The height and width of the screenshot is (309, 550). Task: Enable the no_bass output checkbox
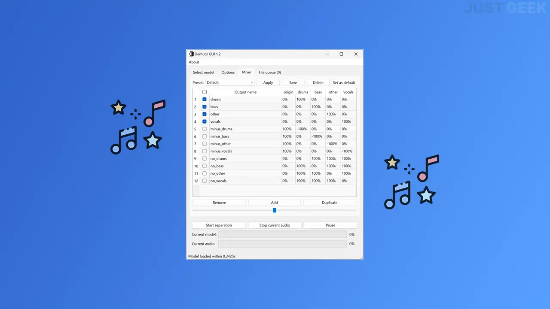[x=205, y=166]
